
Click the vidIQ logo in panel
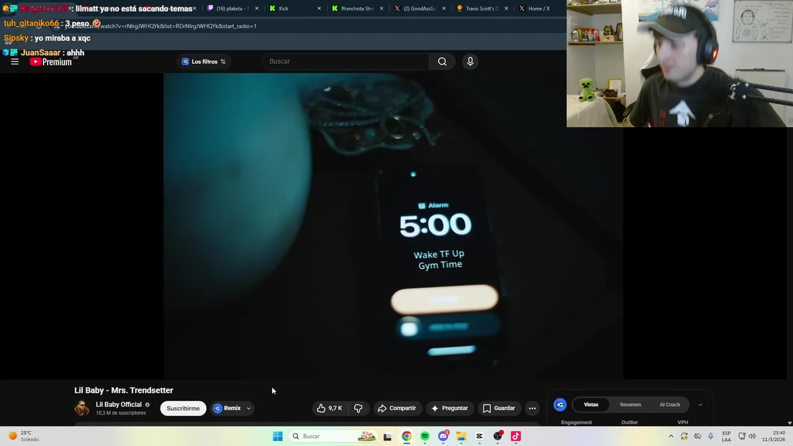coord(560,404)
